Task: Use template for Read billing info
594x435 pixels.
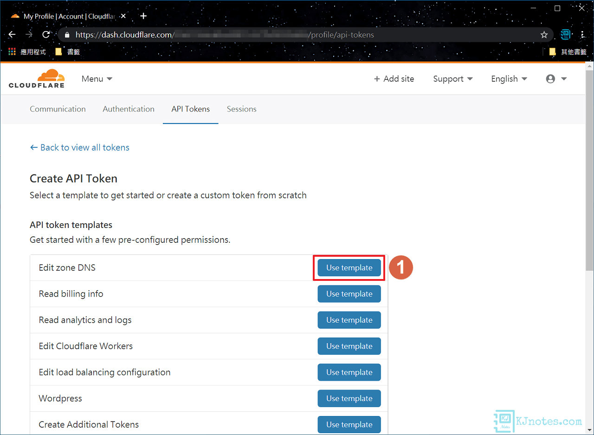Action: [349, 294]
